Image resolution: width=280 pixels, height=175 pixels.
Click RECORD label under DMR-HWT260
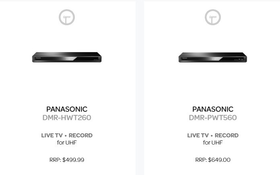80,135
